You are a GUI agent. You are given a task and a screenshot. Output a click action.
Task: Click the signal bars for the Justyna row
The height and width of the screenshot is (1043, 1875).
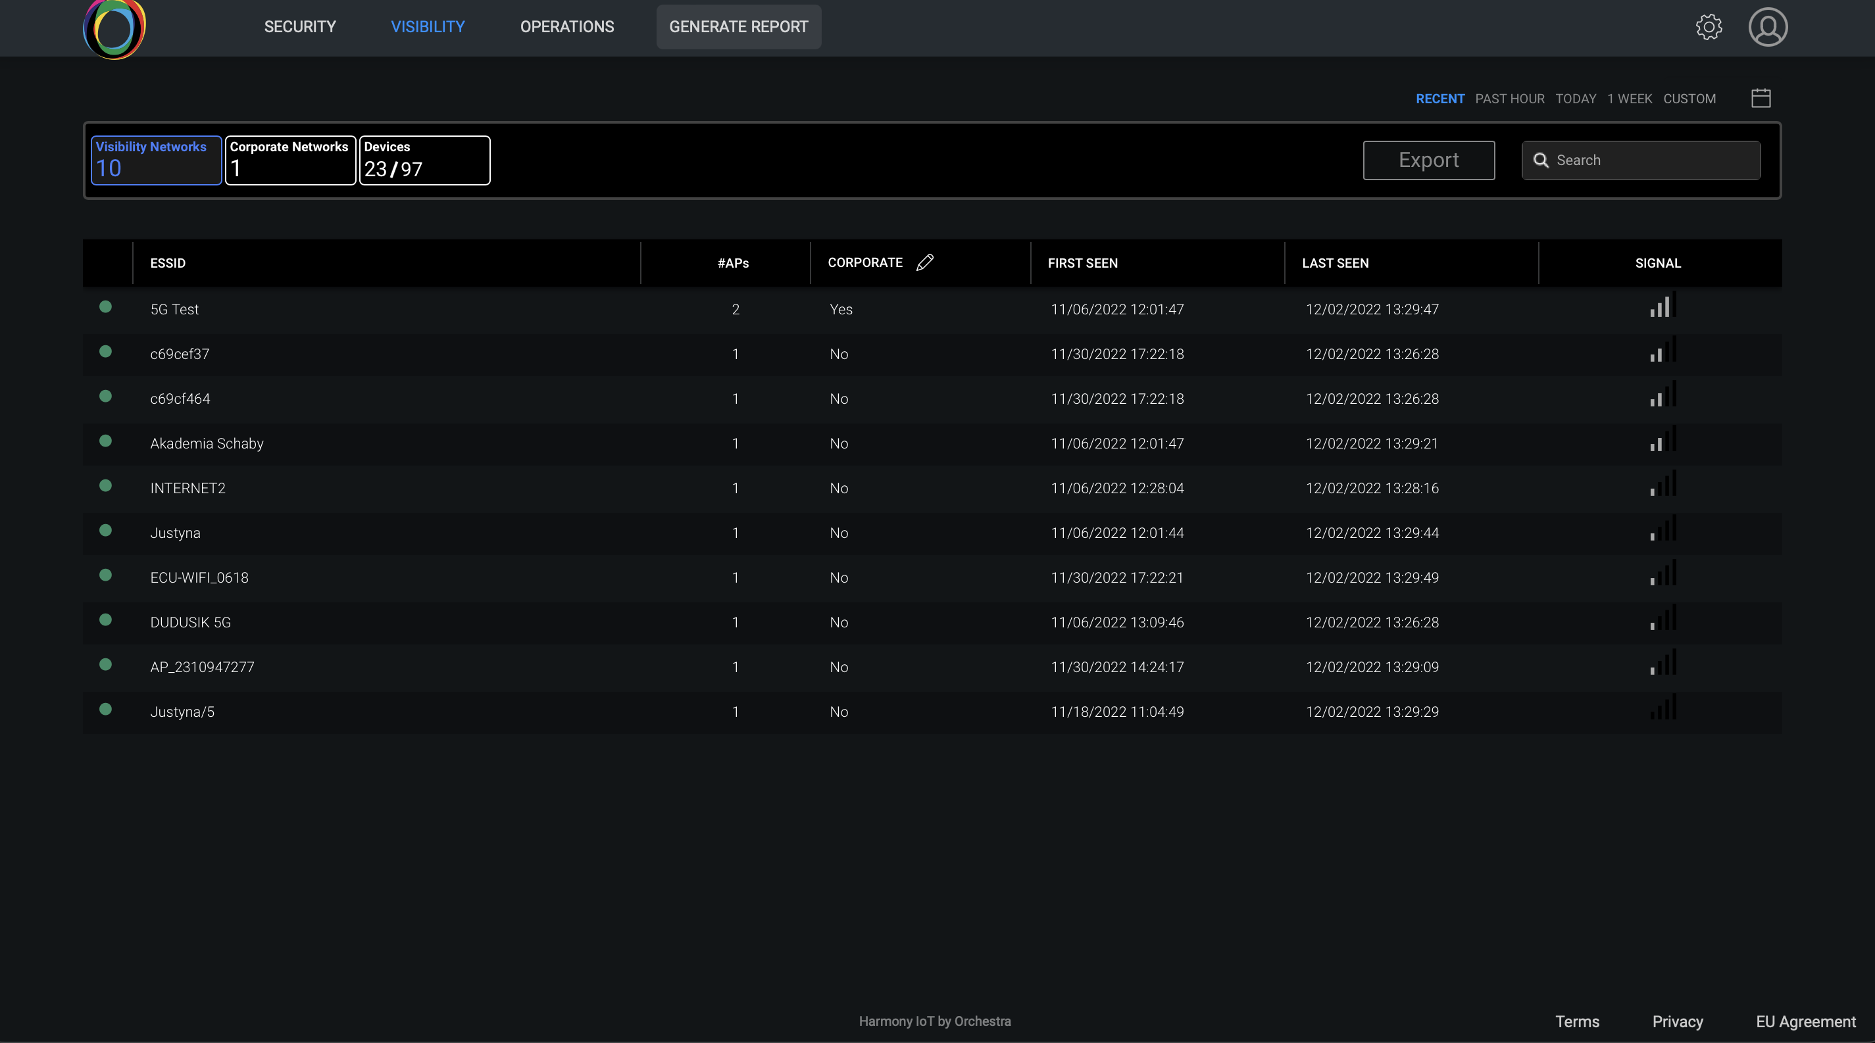point(1663,529)
